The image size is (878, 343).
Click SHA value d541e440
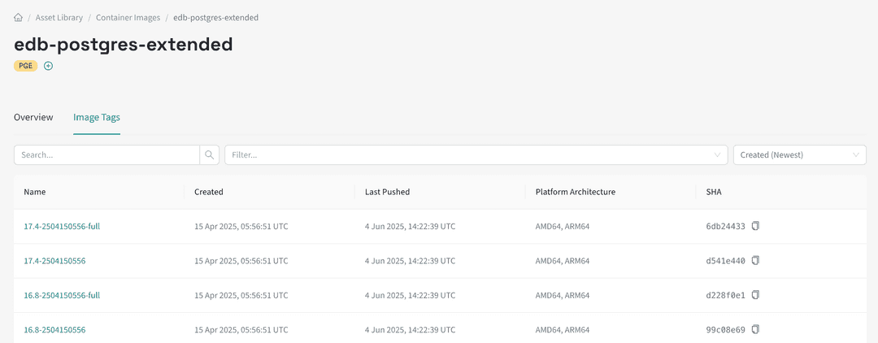(x=726, y=261)
